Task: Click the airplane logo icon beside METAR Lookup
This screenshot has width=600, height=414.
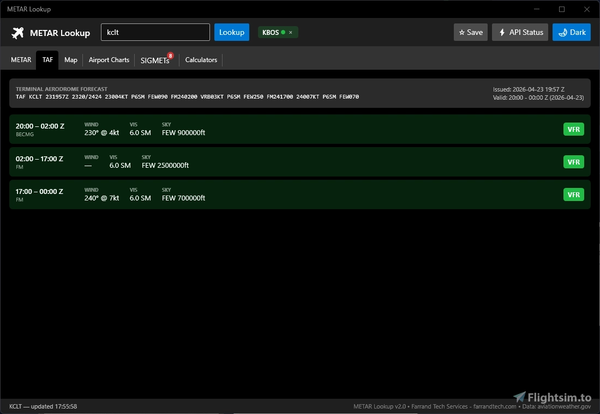Action: pos(17,33)
